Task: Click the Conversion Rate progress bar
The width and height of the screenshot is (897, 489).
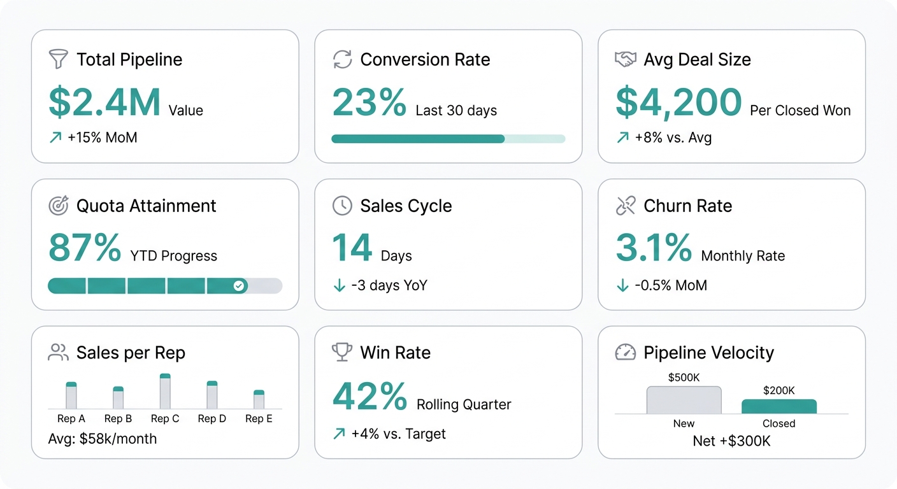Action: click(448, 139)
